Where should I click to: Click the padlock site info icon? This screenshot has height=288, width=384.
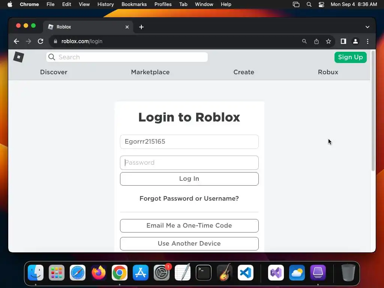55,41
